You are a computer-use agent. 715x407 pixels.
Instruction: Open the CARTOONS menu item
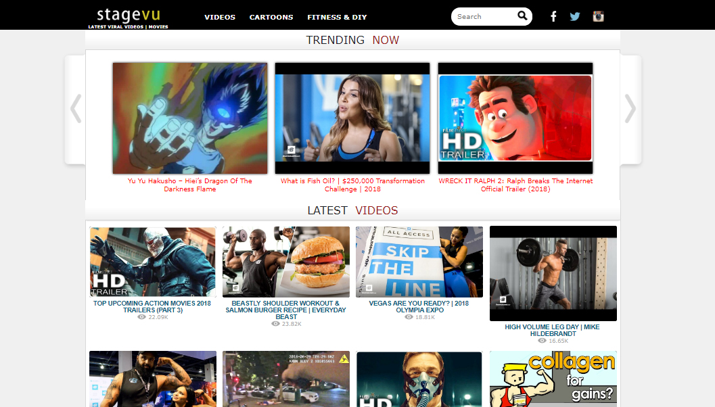pos(271,18)
